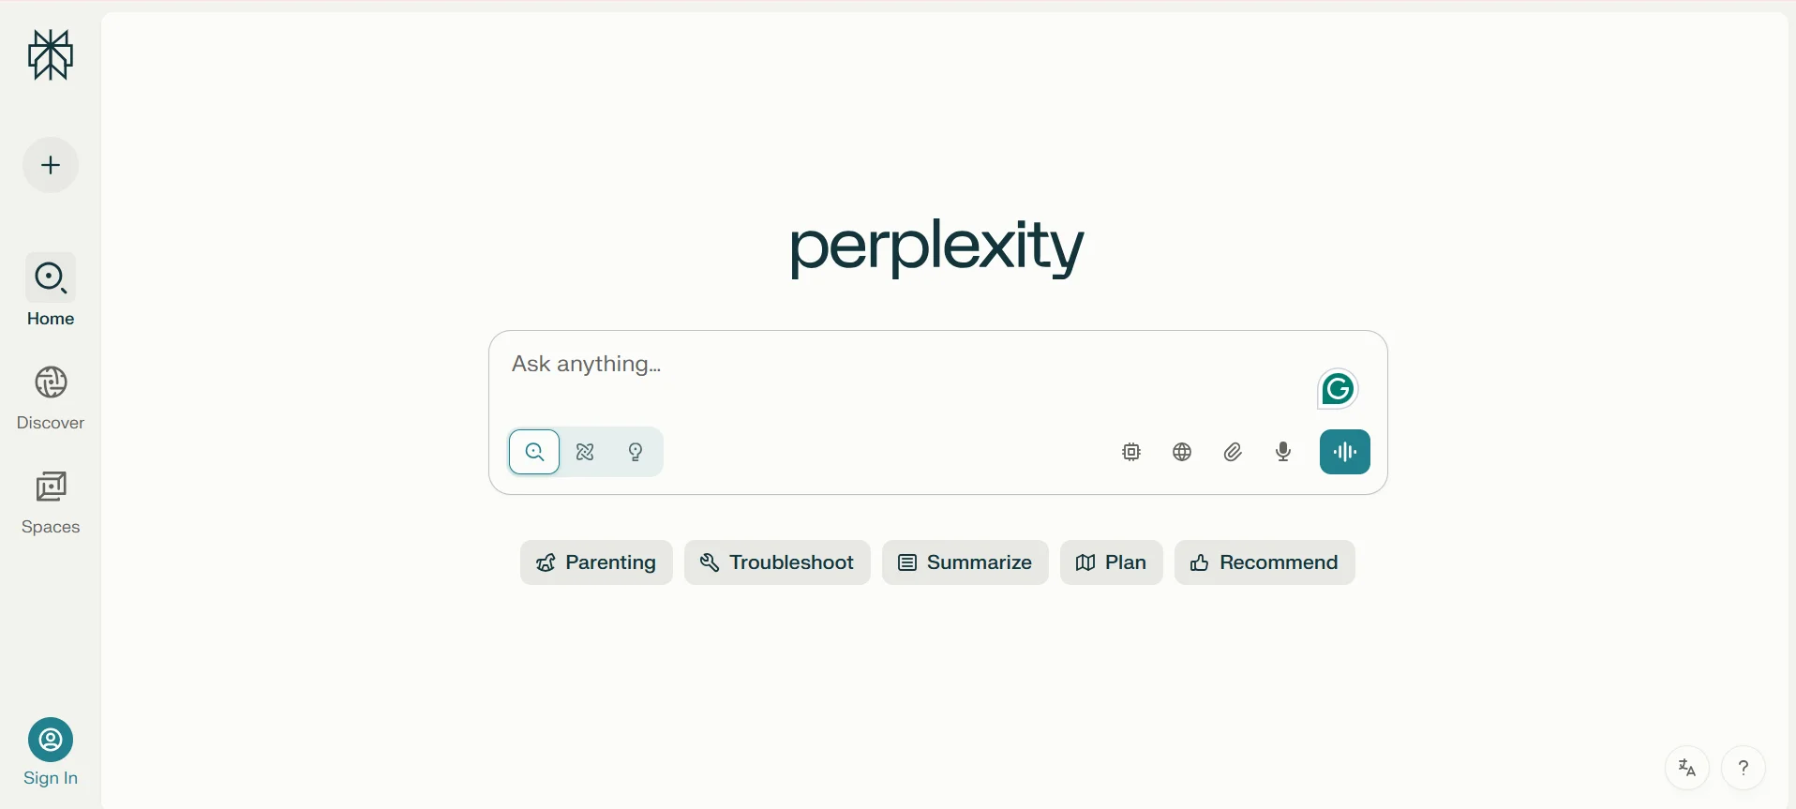
Task: Choose the Summarize suggestion chip
Action: click(x=965, y=562)
